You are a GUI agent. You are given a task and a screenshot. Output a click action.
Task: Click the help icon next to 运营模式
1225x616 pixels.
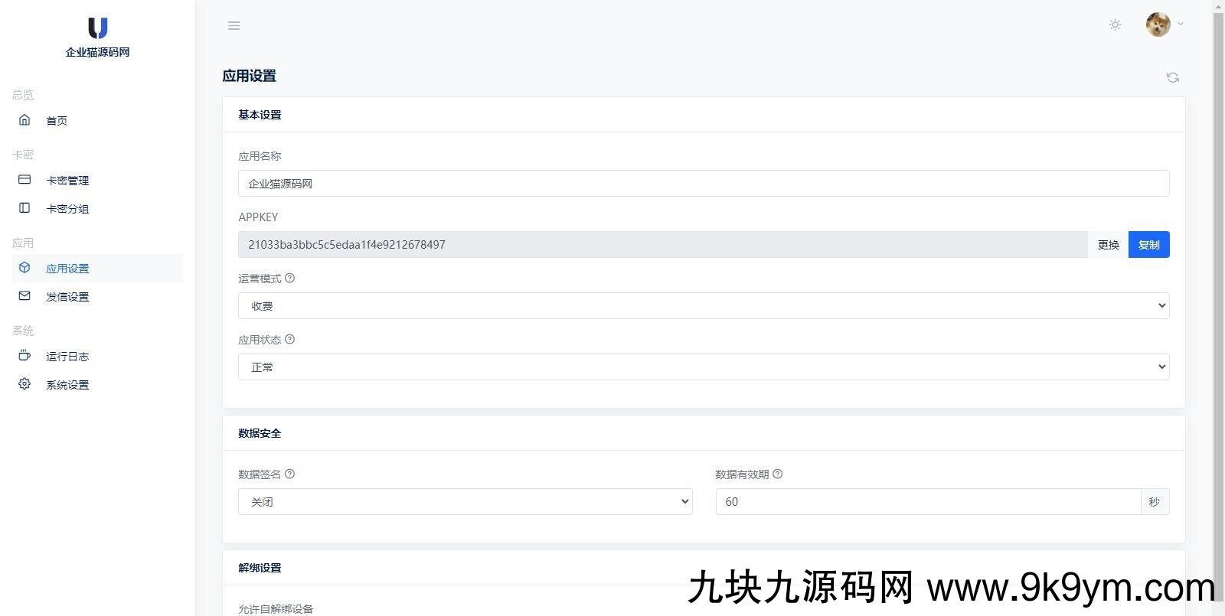pyautogui.click(x=290, y=279)
